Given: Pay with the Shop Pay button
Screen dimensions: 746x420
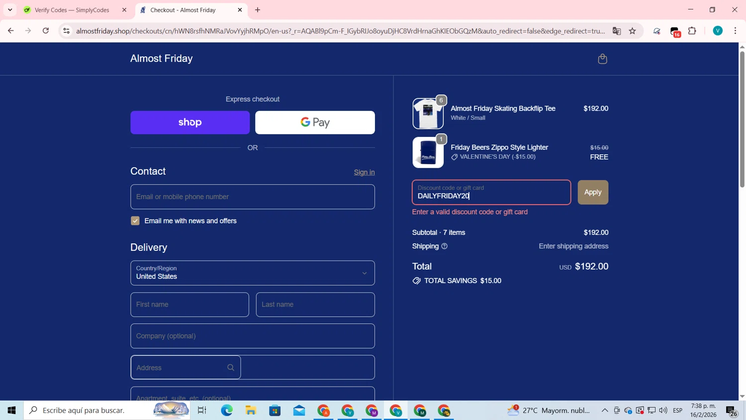Looking at the screenshot, I should pyautogui.click(x=190, y=122).
